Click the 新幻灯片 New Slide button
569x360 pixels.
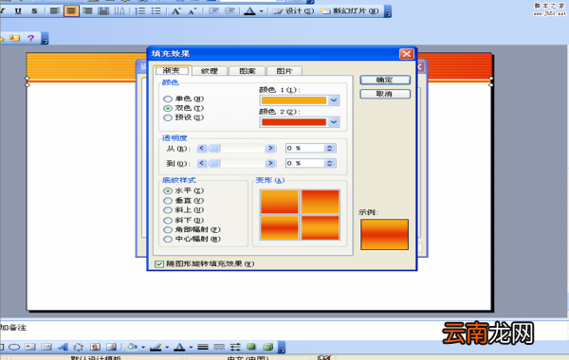click(349, 10)
